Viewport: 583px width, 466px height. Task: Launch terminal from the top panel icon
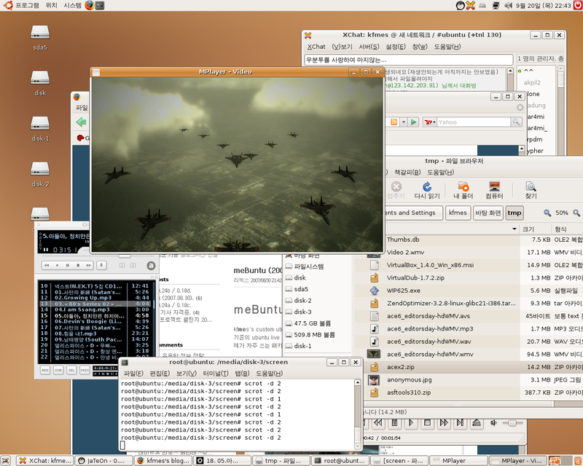(x=100, y=5)
